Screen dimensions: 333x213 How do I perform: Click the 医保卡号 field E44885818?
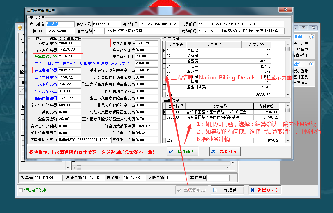point(107,24)
